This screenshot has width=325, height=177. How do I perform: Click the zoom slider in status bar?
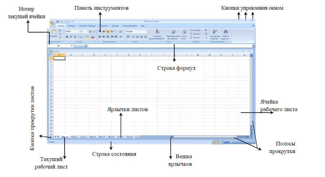click(x=242, y=142)
